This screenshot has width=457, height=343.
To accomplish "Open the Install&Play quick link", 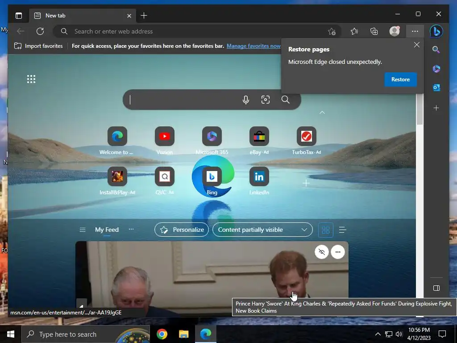I will tap(117, 181).
